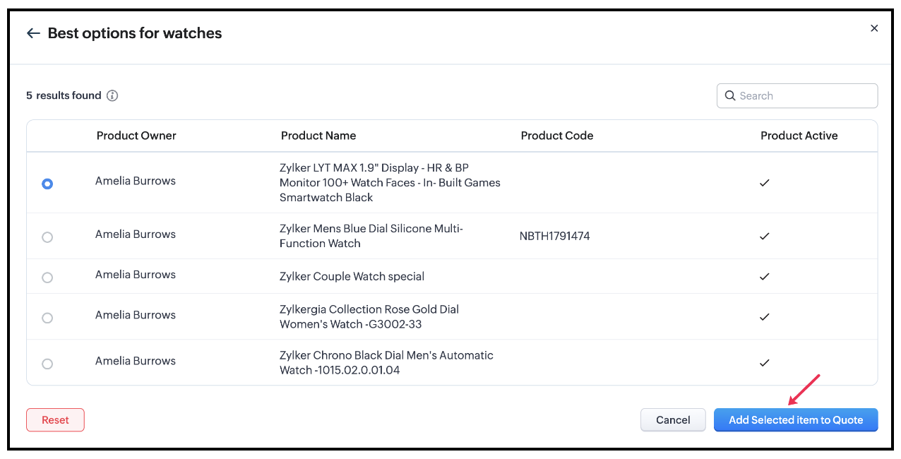
Task: Click the search magnifier icon
Action: (x=730, y=96)
